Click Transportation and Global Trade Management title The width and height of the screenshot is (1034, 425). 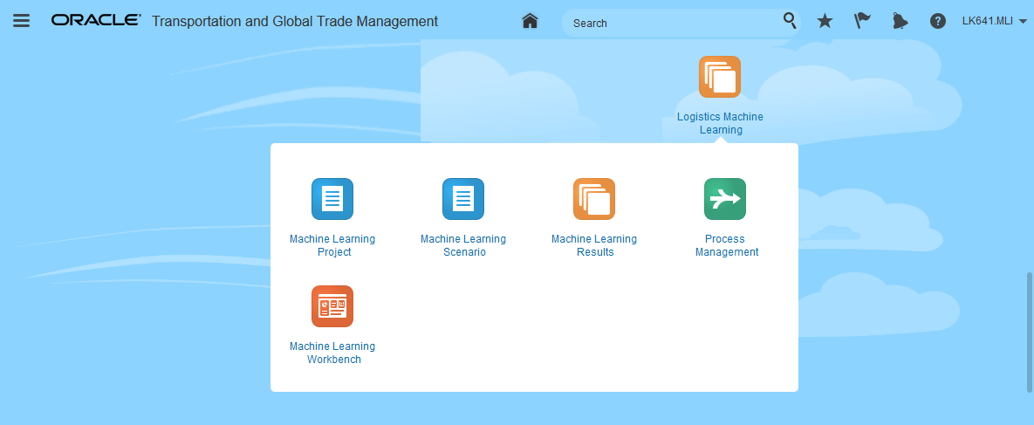[x=295, y=21]
